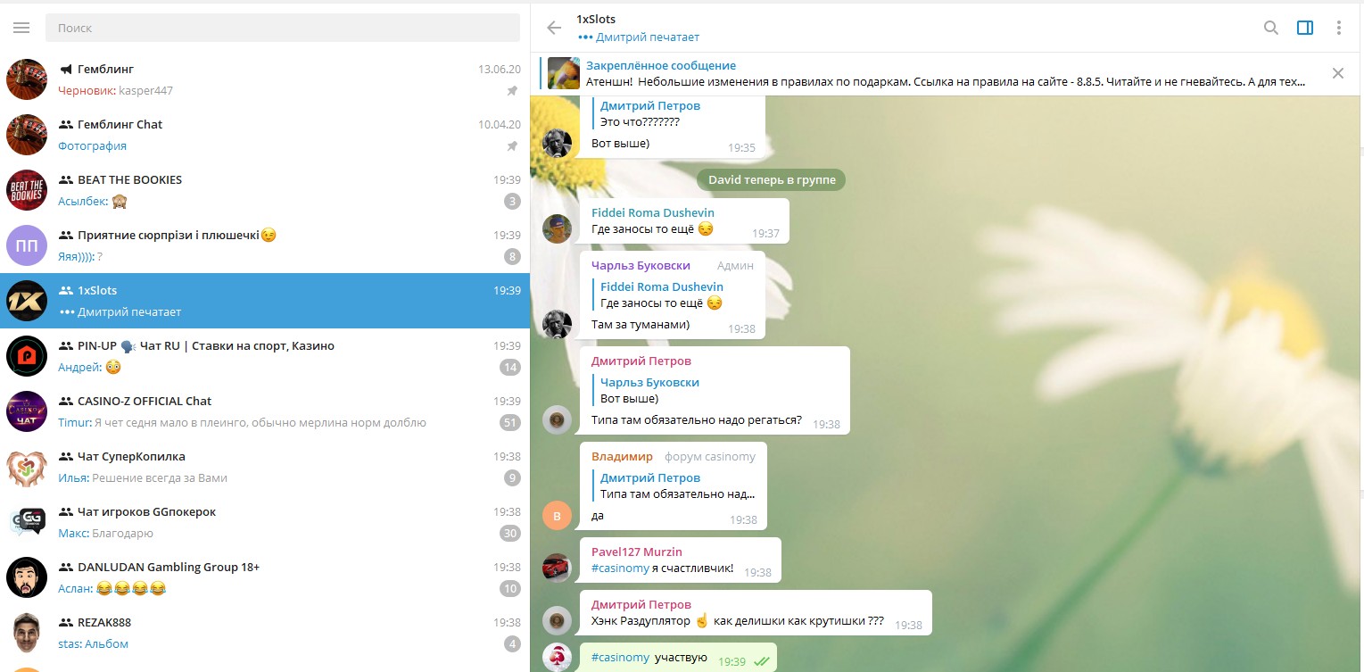Click the pin icon on Гемблинг Chat row
The height and width of the screenshot is (672, 1364).
[512, 146]
